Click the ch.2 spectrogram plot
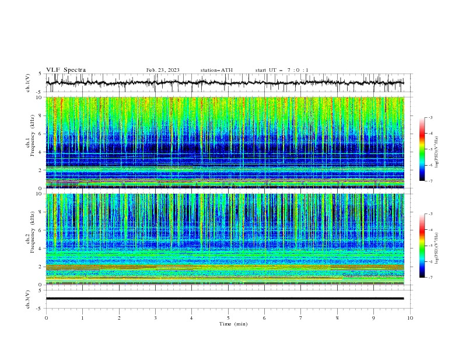This screenshot has width=462, height=357. point(225,239)
